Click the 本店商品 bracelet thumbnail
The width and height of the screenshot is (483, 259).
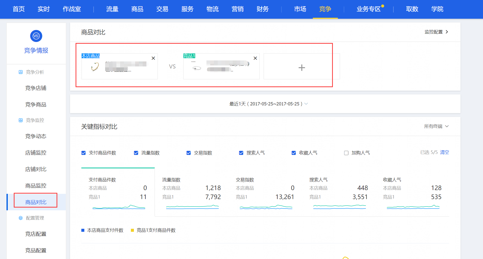pos(95,67)
